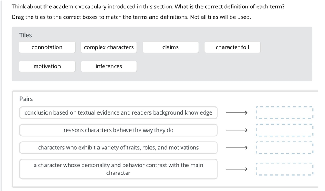Viewport: 325px width, 191px height.
Task: Click the textual evidence conclusion definition
Action: click(118, 113)
